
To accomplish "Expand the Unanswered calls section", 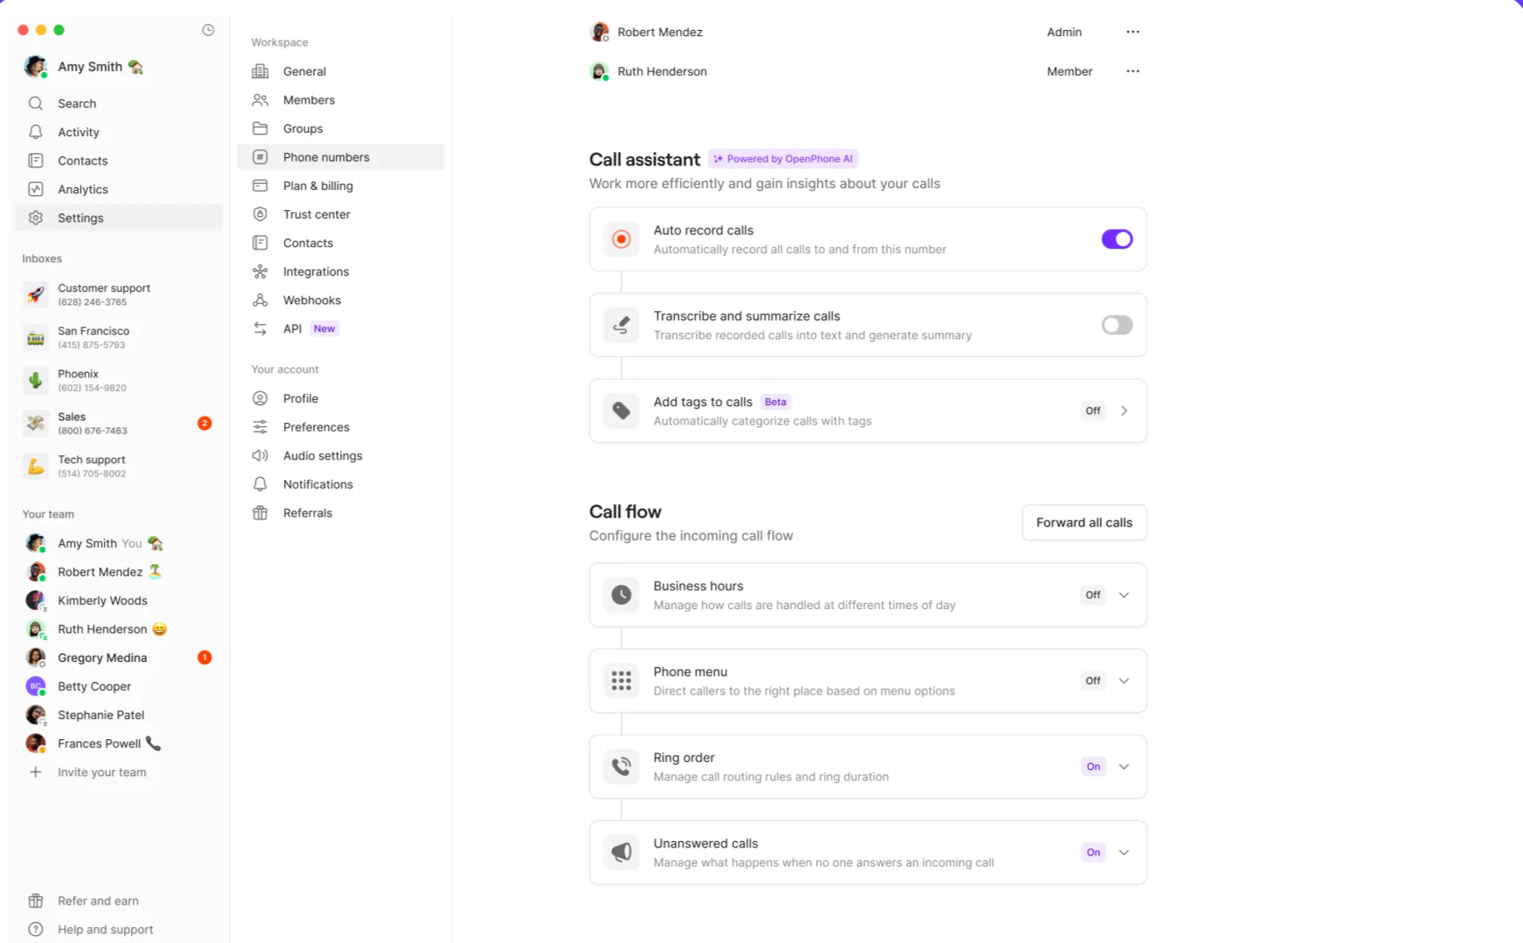I will [1124, 852].
